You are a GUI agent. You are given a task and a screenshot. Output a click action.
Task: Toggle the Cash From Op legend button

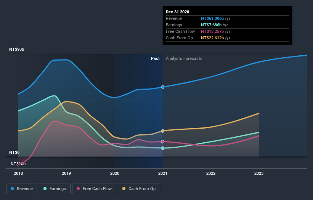pyautogui.click(x=139, y=189)
